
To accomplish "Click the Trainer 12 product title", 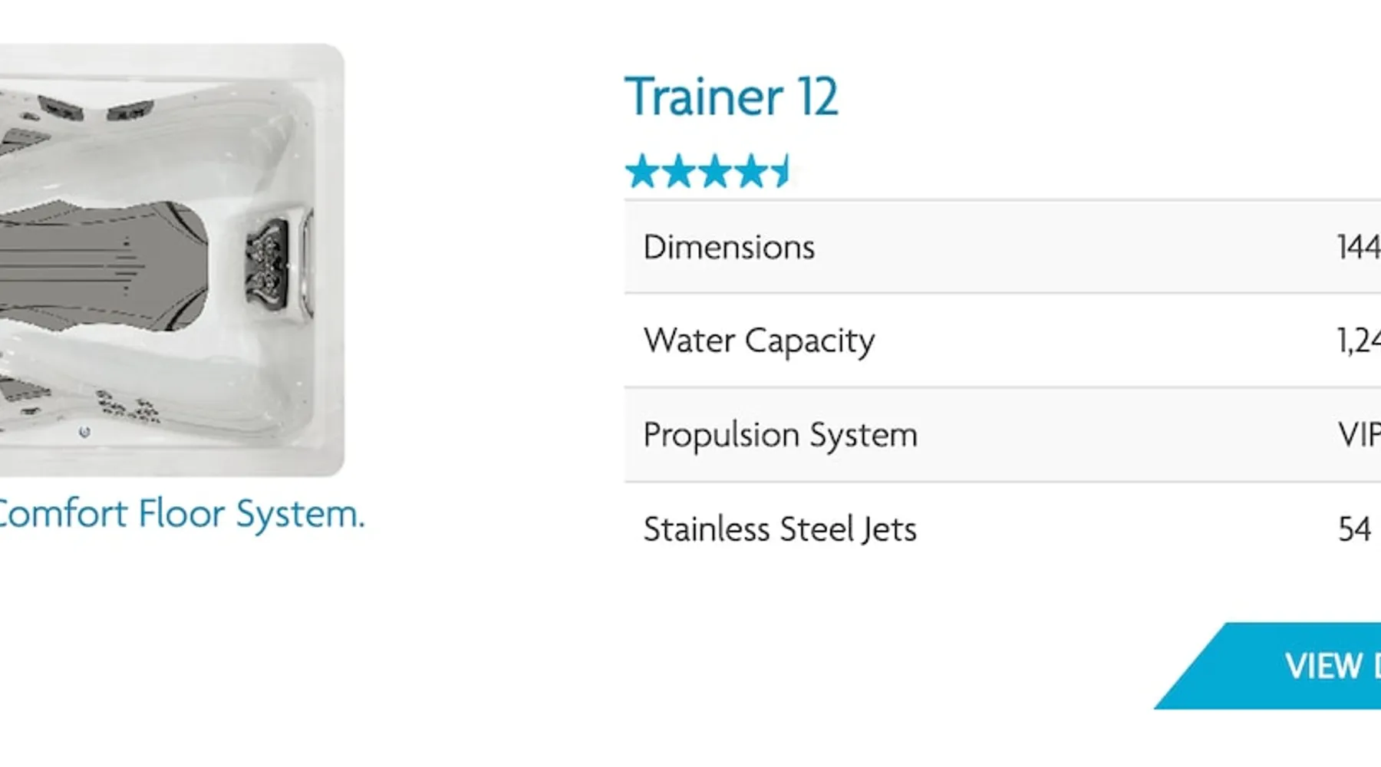I will tap(731, 97).
